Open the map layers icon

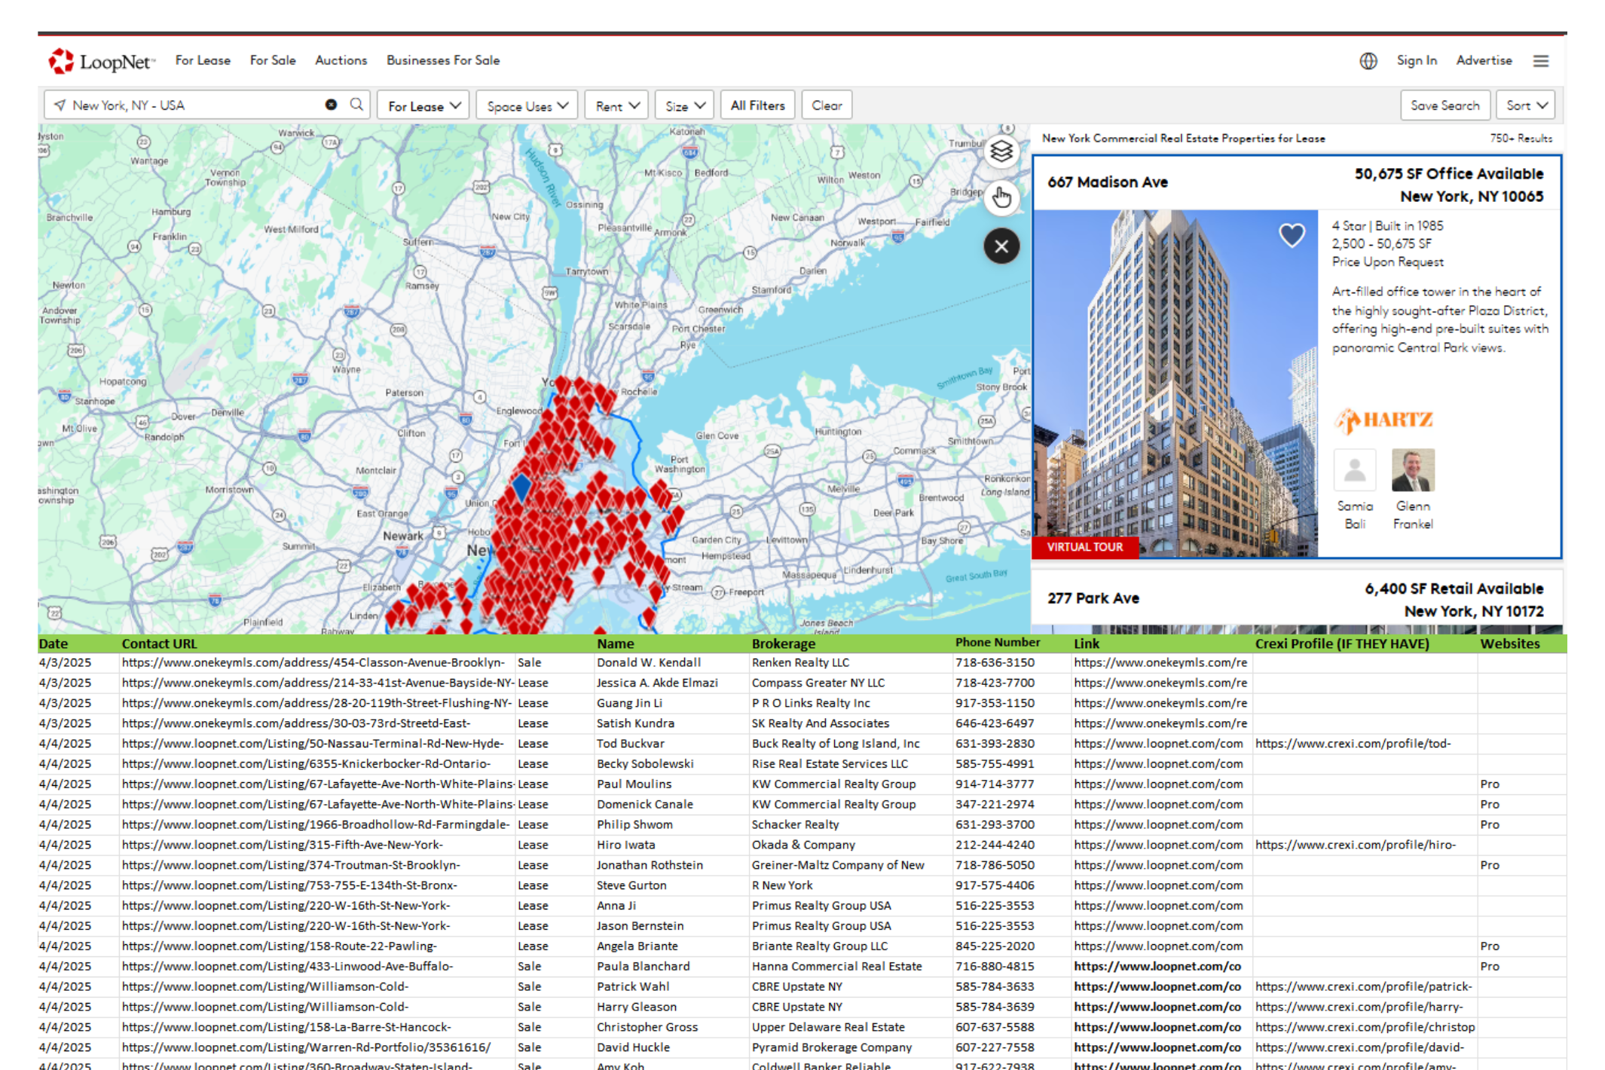click(x=1001, y=151)
